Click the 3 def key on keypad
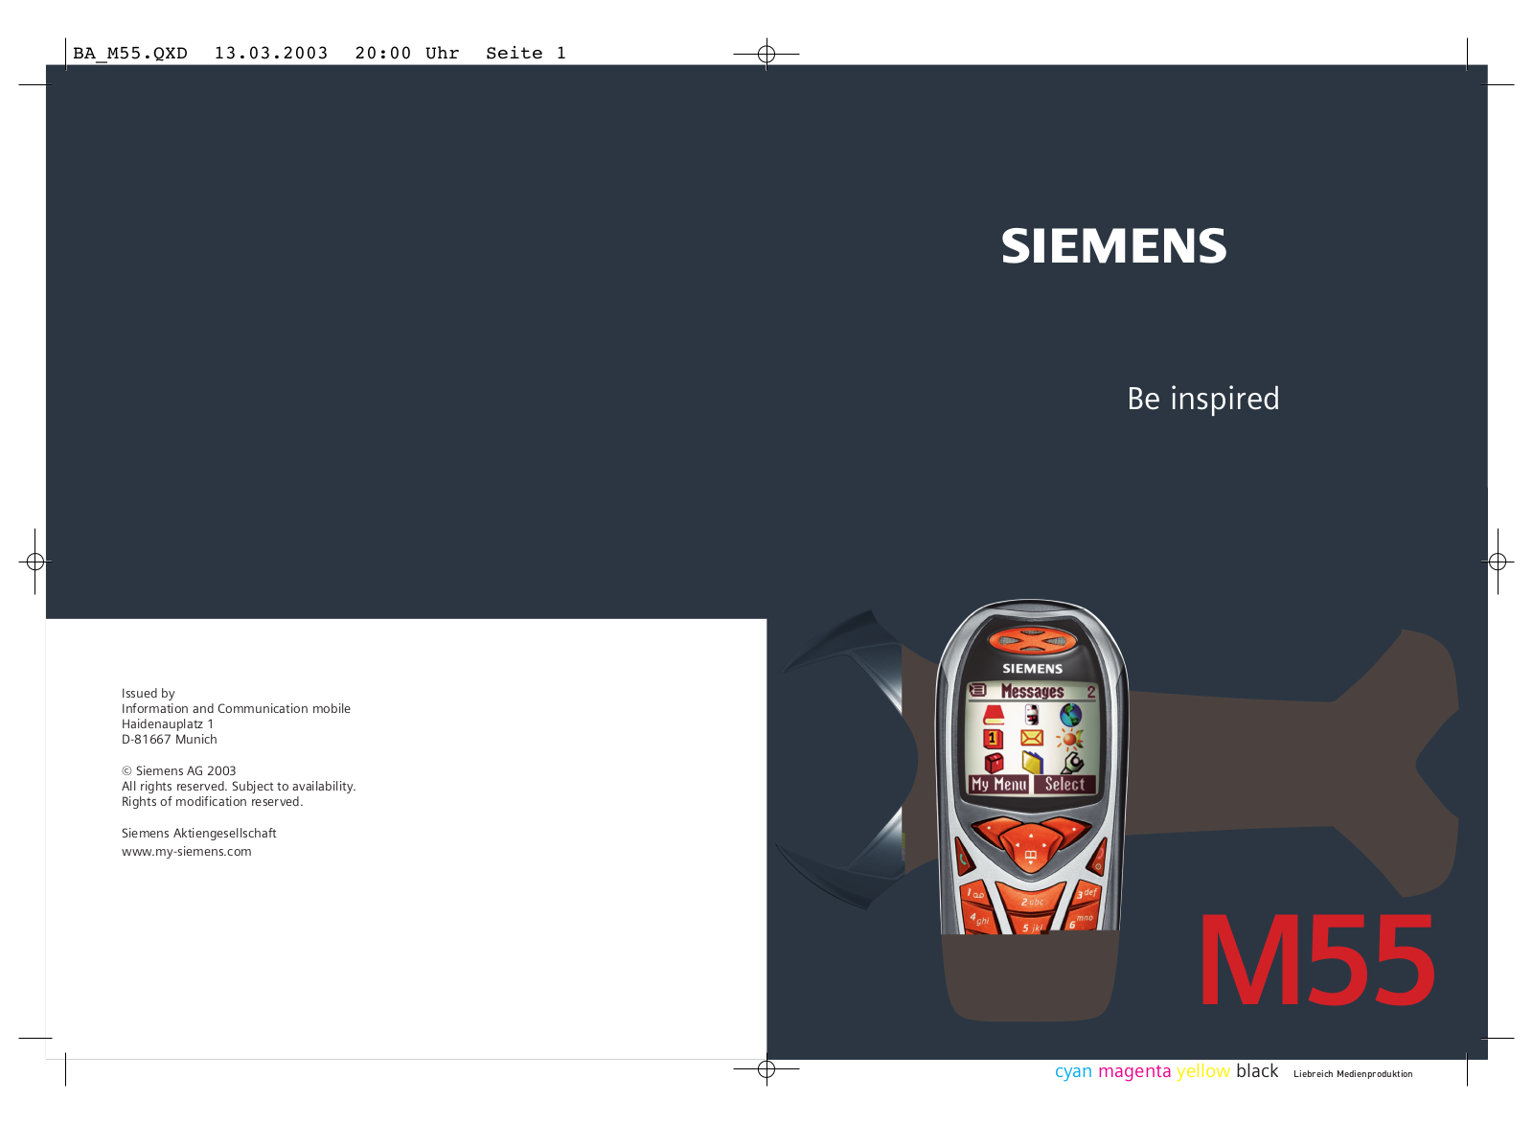1533x1124 pixels. point(1087,895)
